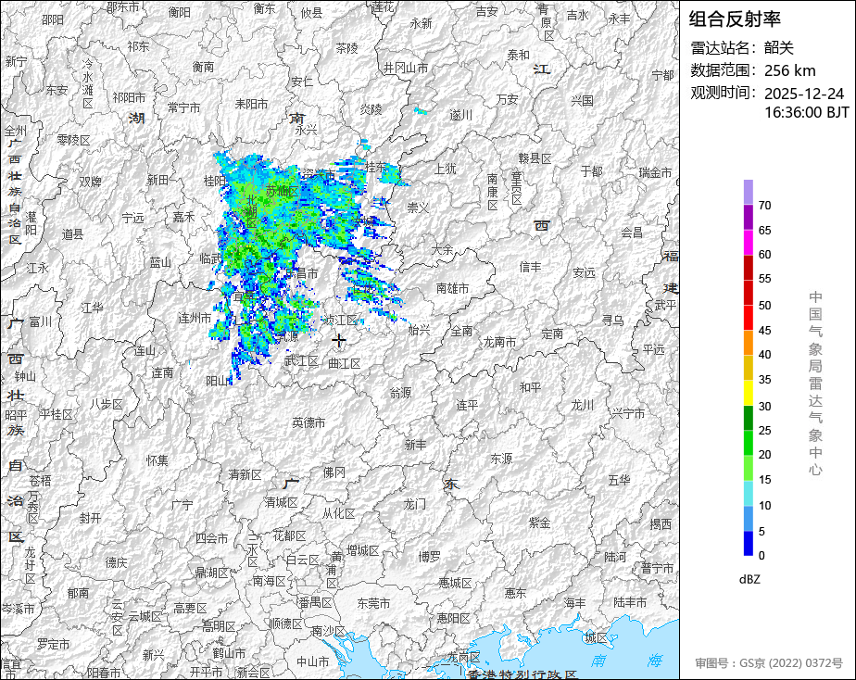Image resolution: width=856 pixels, height=680 pixels.
Task: Click the 始兴 map label
Action: tap(420, 330)
